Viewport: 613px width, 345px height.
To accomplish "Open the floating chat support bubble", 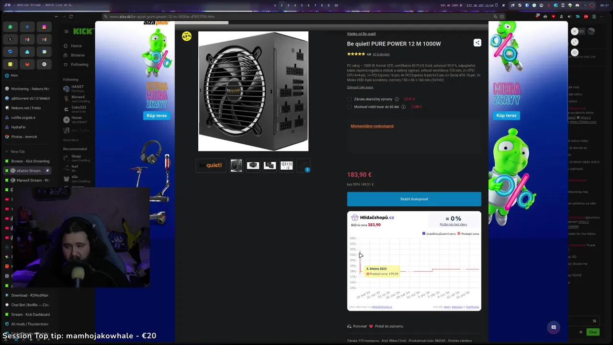I will 553,327.
